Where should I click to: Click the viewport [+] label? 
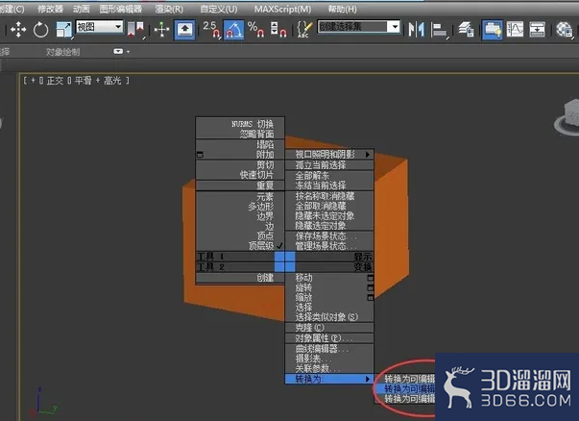click(33, 80)
